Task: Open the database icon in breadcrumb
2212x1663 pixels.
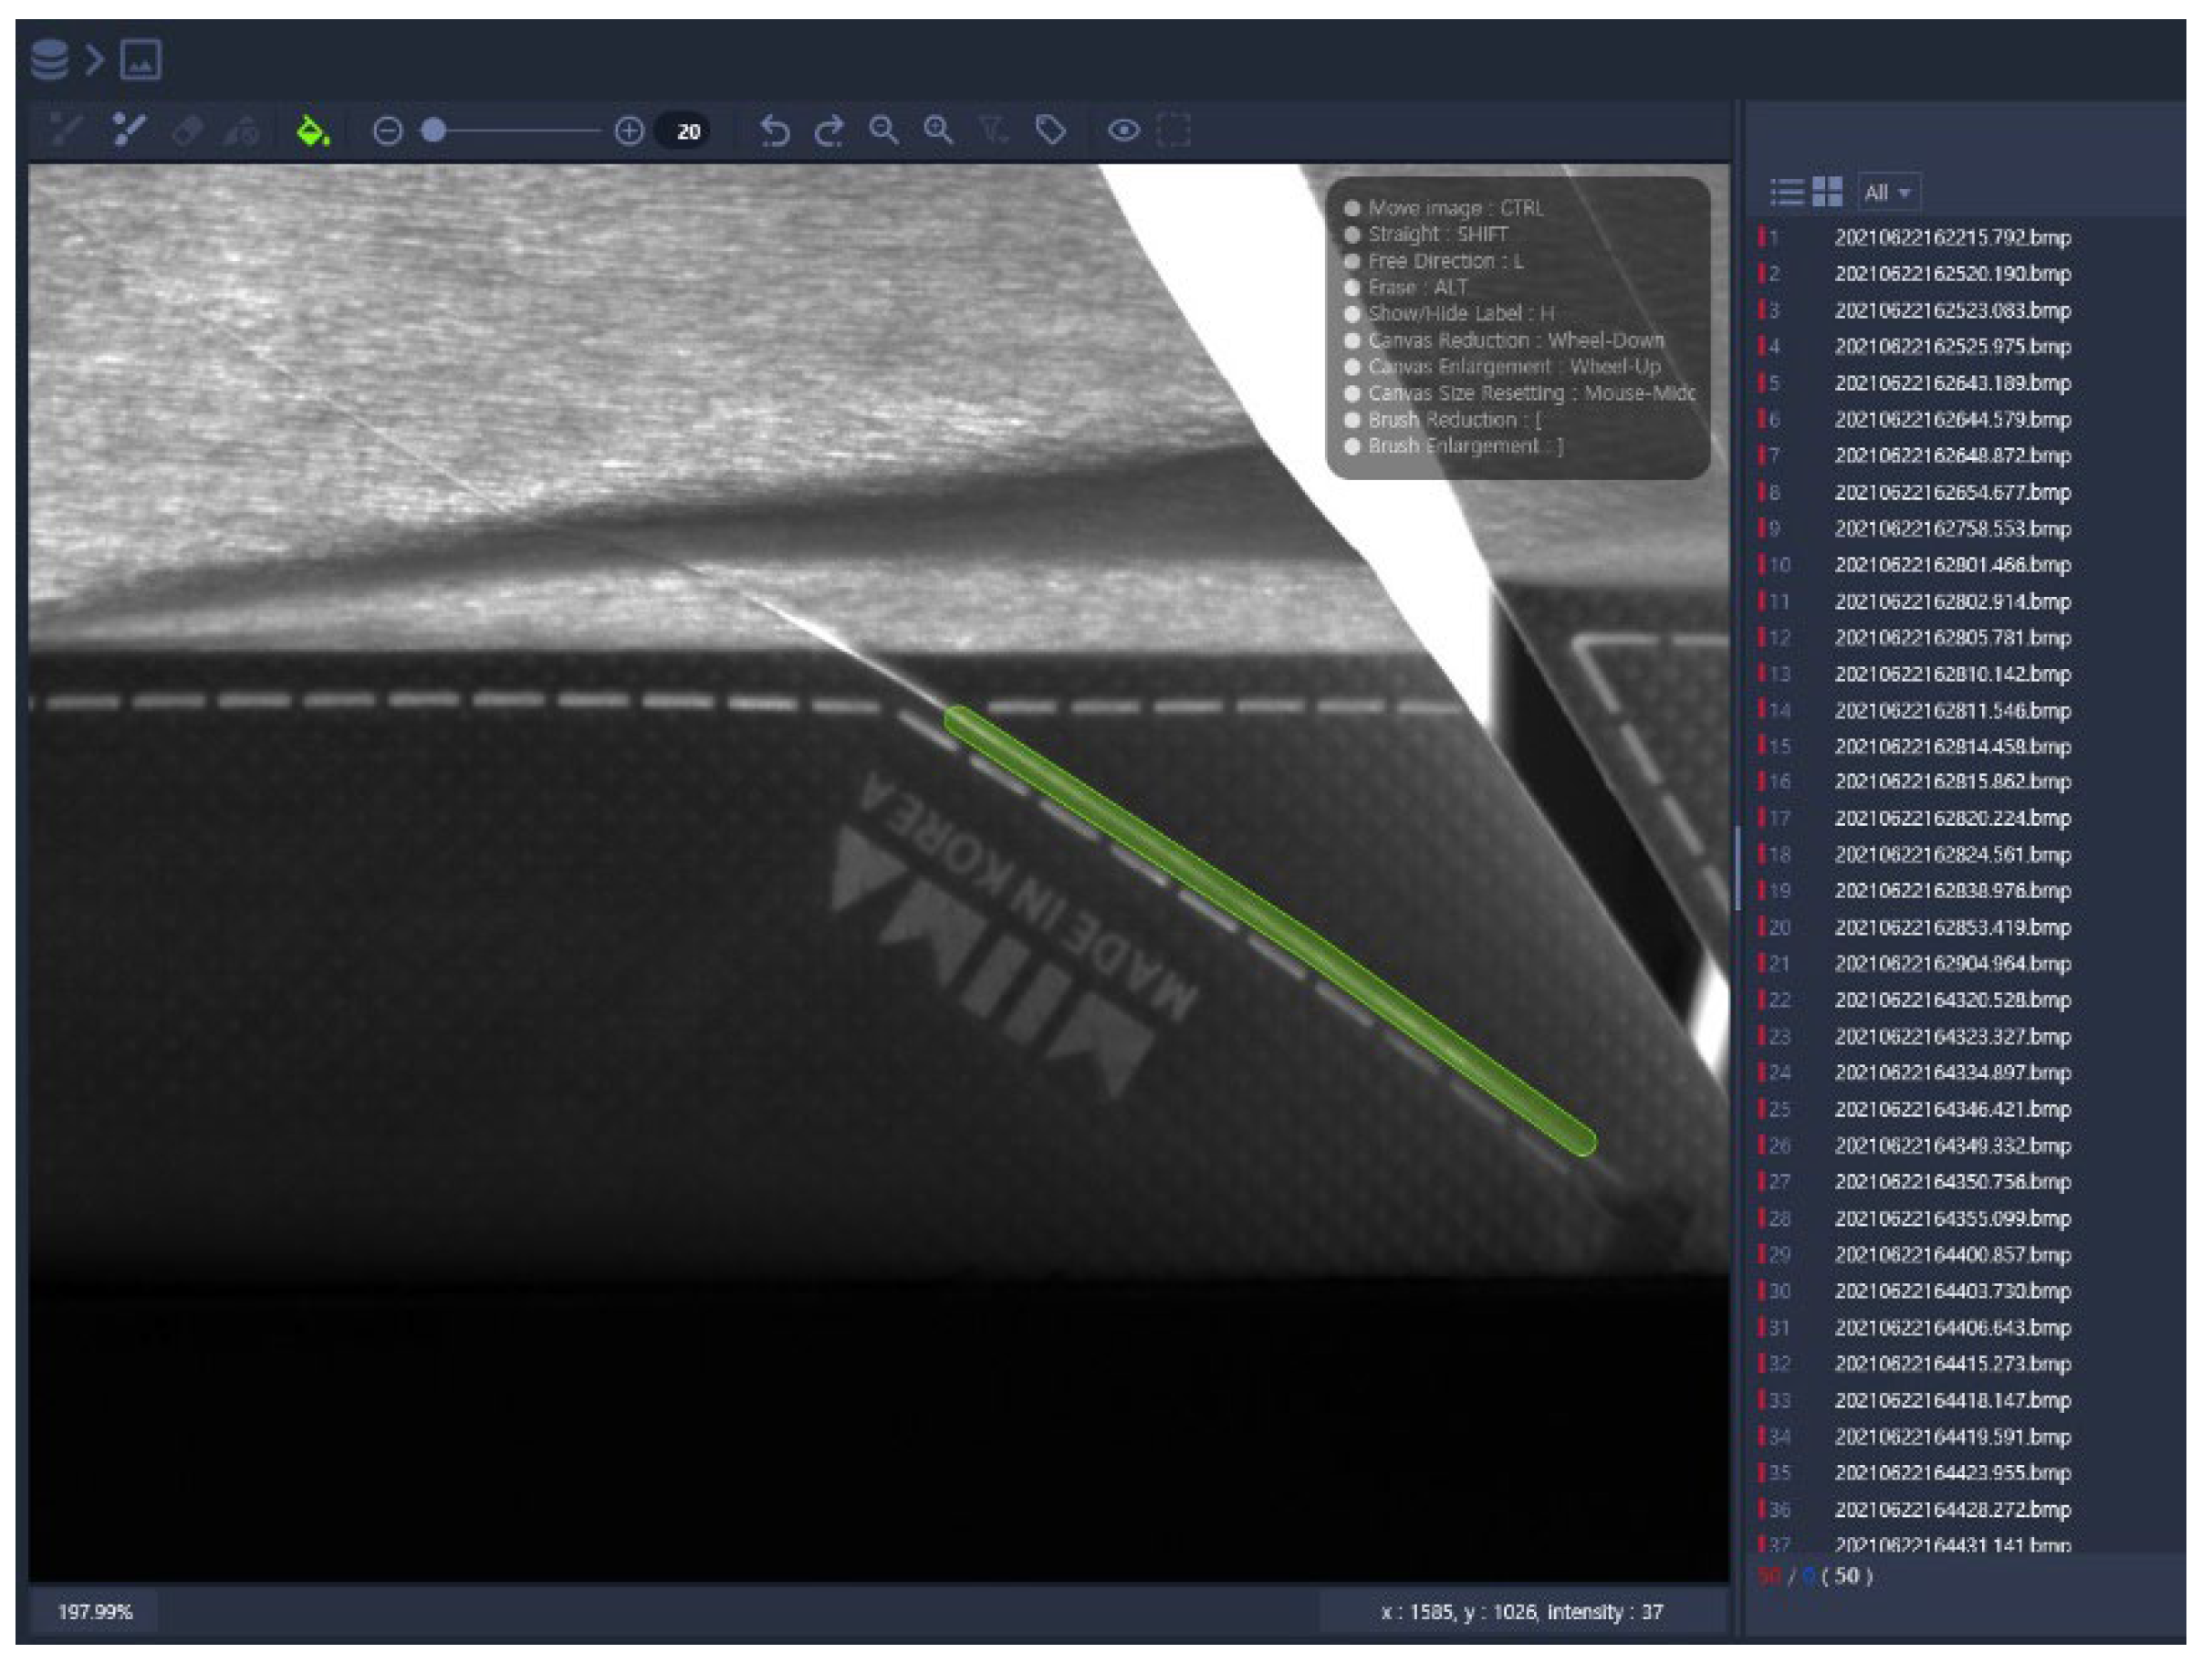Action: click(x=49, y=60)
